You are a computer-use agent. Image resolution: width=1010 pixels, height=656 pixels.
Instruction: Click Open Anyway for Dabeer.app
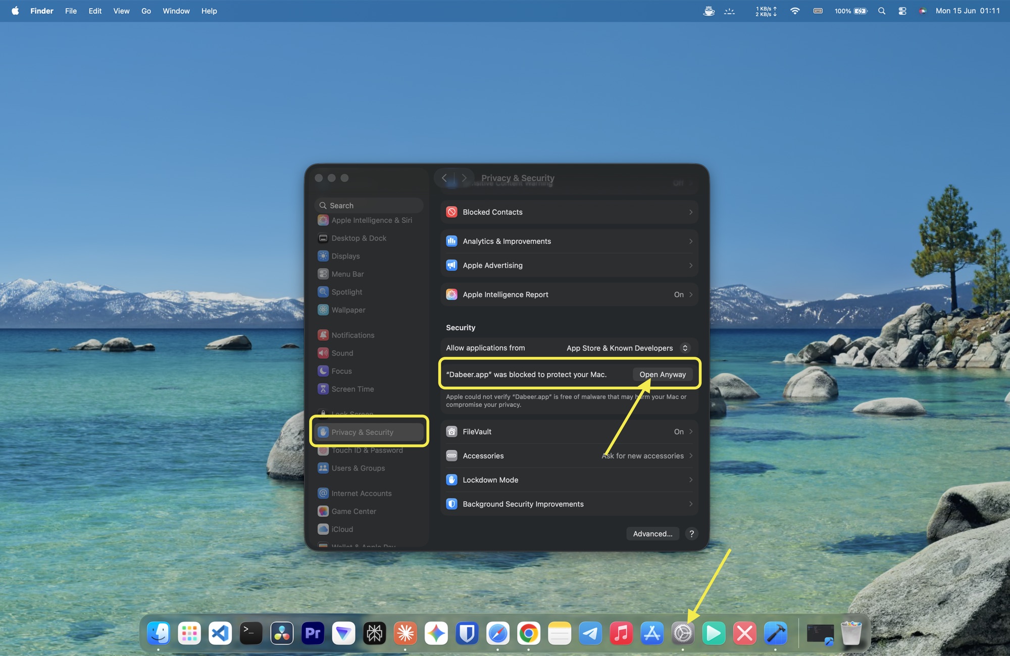[x=663, y=374]
